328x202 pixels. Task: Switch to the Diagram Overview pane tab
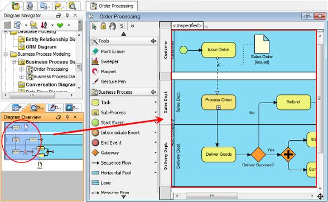(37, 108)
